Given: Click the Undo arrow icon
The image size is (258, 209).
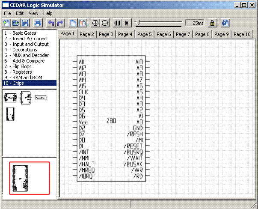Looking at the screenshot, I should (x=51, y=23).
